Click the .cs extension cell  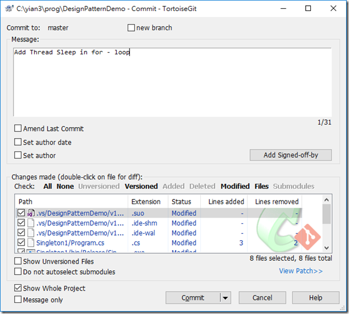point(136,243)
